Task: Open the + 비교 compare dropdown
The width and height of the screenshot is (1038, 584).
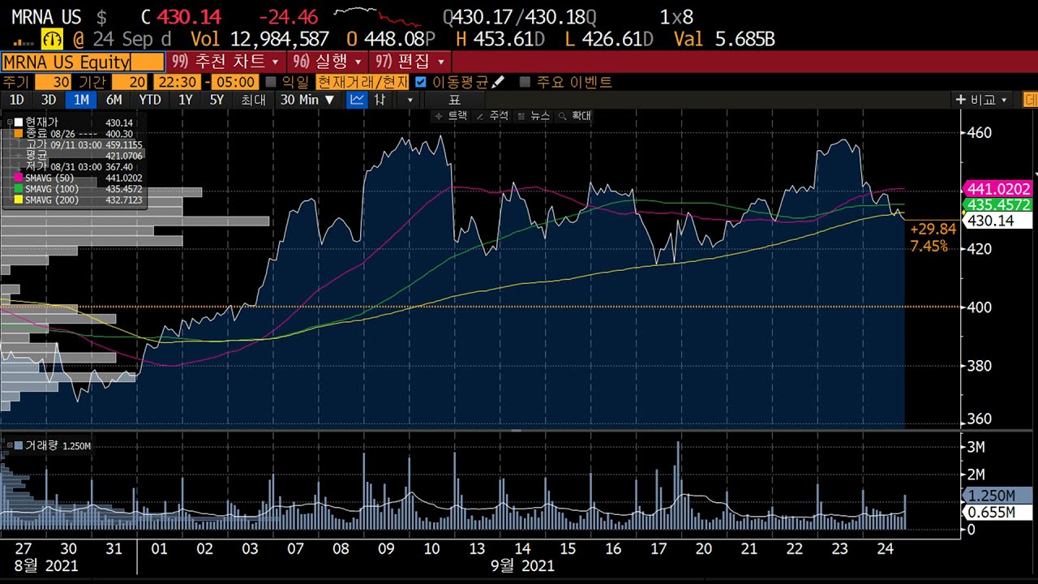Action: click(x=982, y=100)
